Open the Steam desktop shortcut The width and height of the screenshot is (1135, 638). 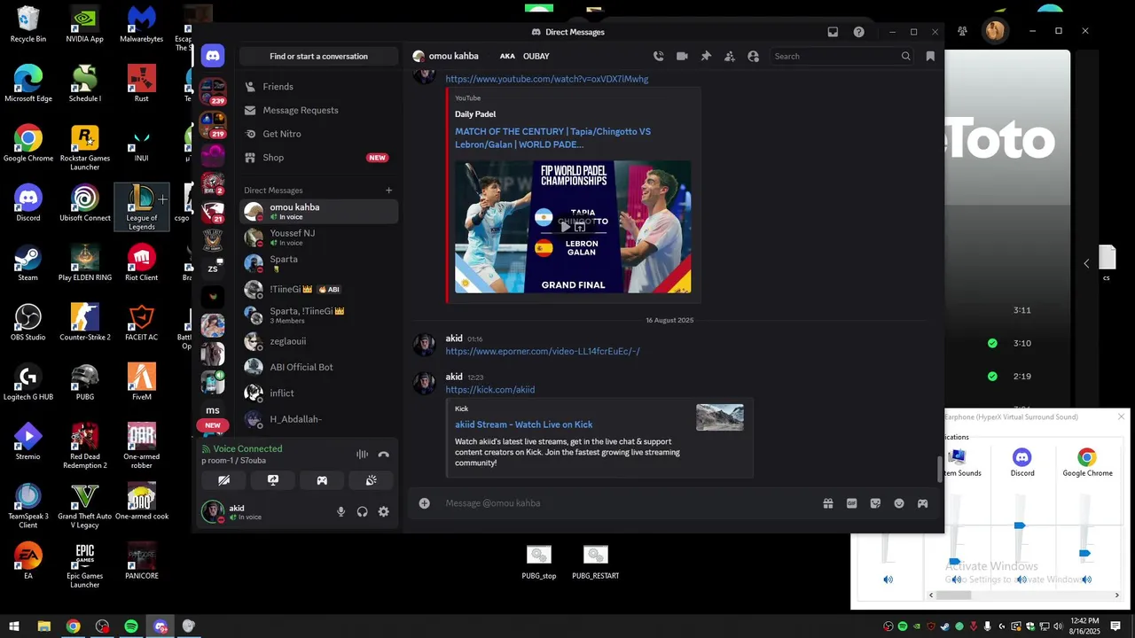tap(27, 263)
